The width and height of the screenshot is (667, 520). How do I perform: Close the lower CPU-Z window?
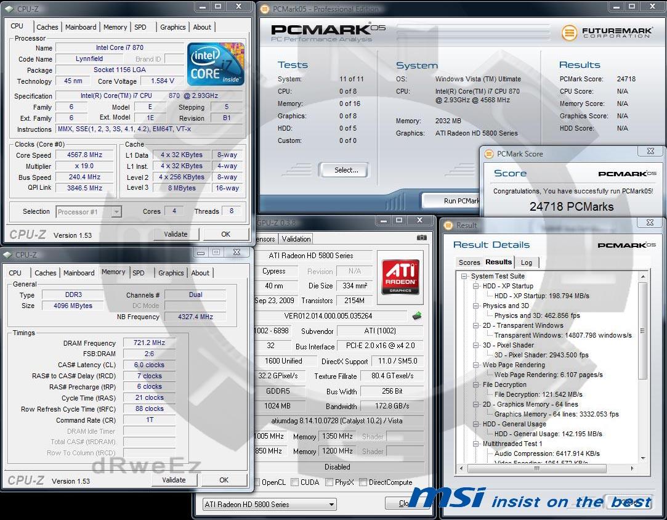click(x=237, y=252)
